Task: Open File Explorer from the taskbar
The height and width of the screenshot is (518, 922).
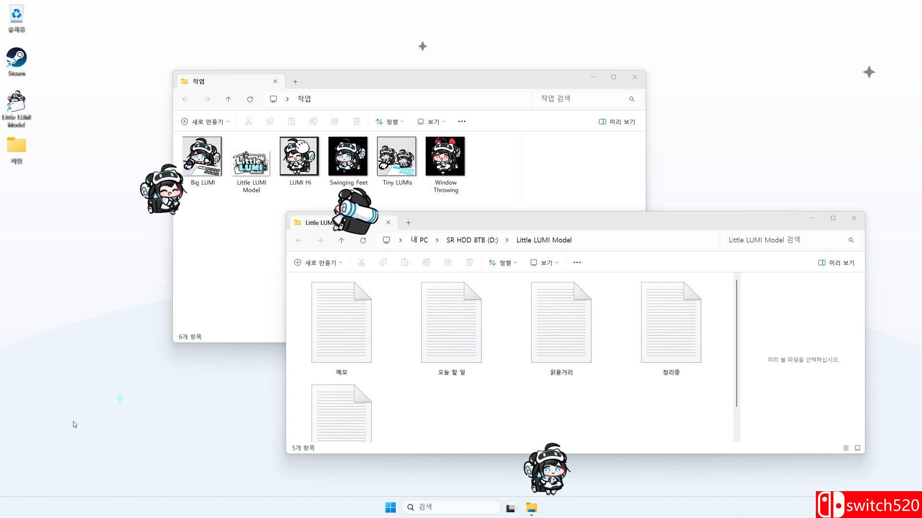Action: [x=532, y=507]
